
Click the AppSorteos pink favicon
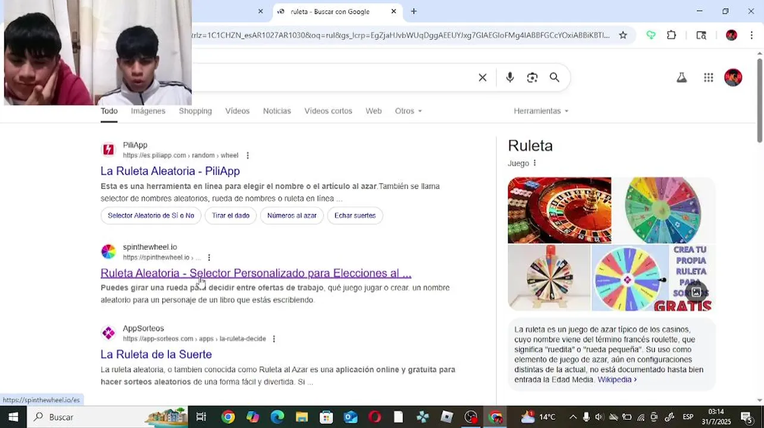(x=108, y=333)
